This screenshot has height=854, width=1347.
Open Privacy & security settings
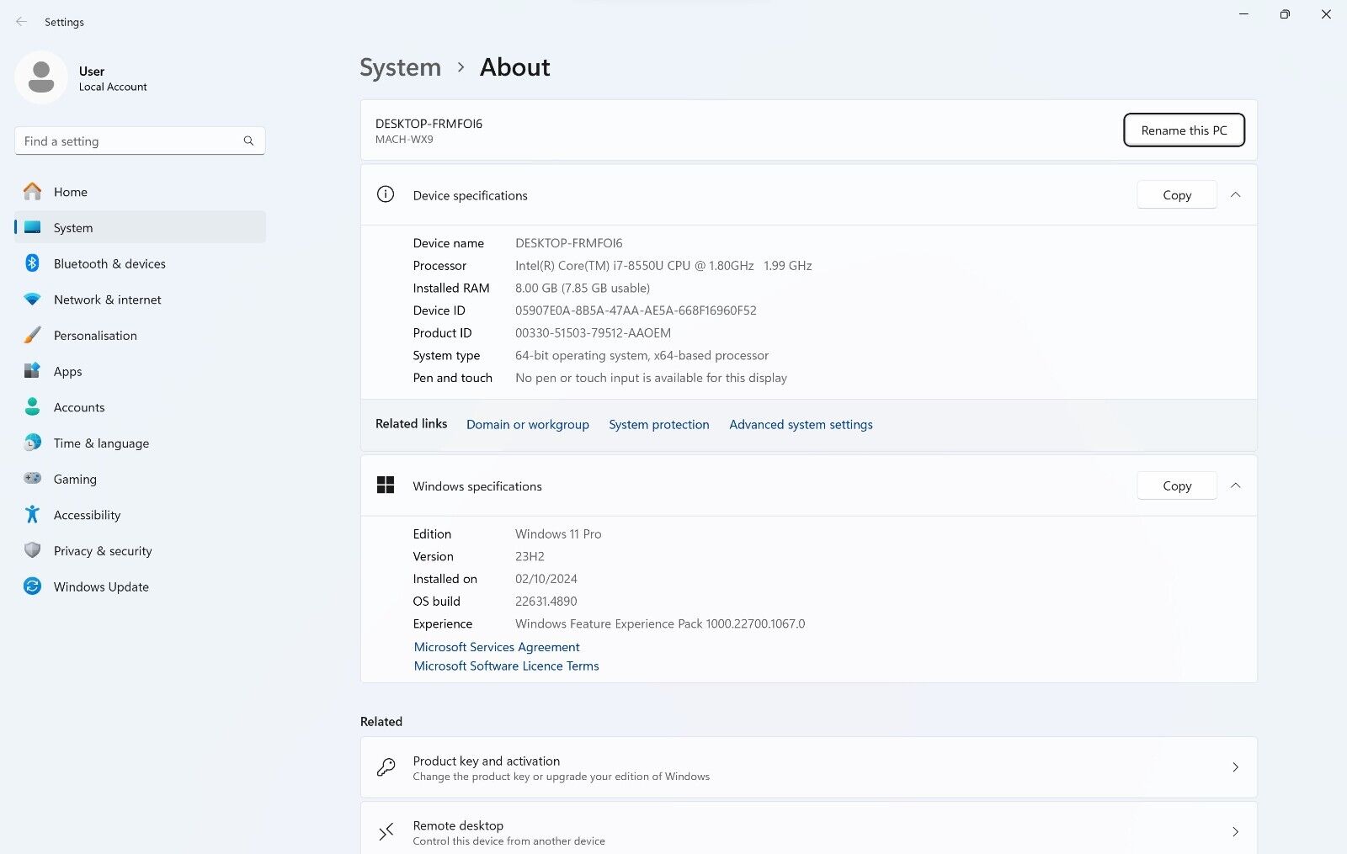[140, 550]
